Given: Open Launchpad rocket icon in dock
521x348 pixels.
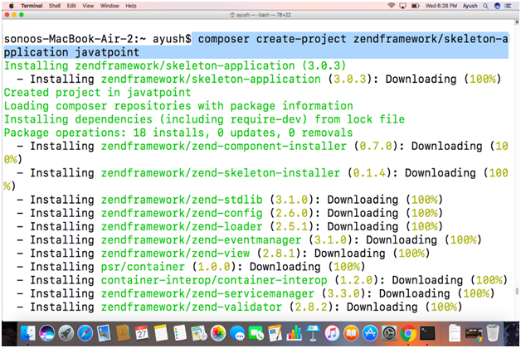Looking at the screenshot, I should point(66,333).
